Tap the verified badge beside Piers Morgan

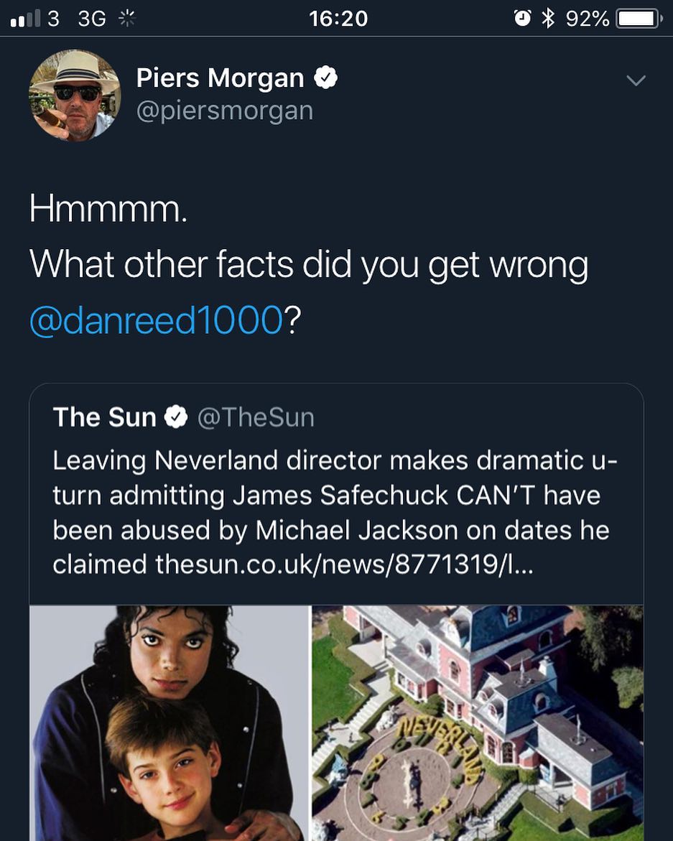point(327,78)
